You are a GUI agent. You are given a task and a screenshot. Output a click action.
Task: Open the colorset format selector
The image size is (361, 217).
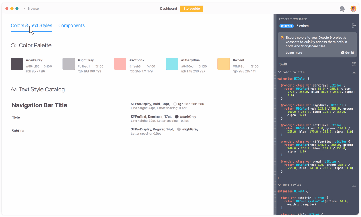pyautogui.click(x=286, y=25)
